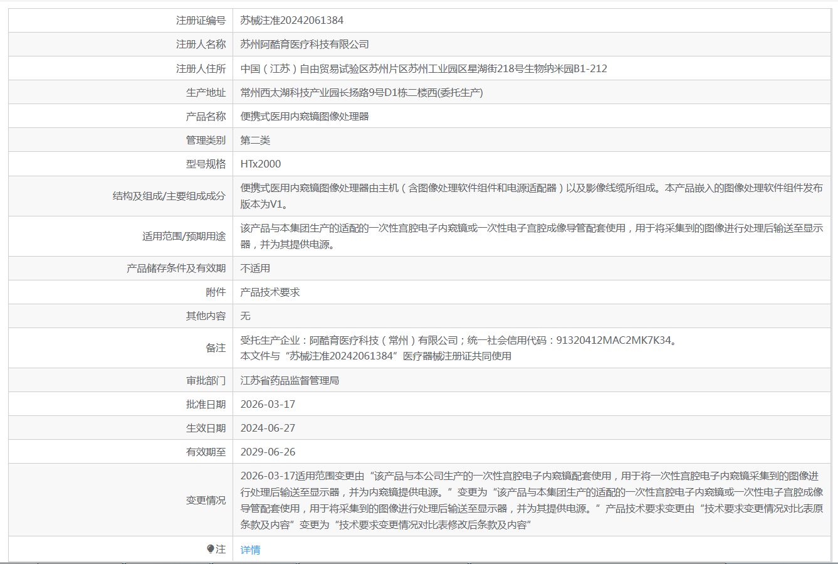Click the 变更情况 label
This screenshot has height=564, width=838.
206,500
